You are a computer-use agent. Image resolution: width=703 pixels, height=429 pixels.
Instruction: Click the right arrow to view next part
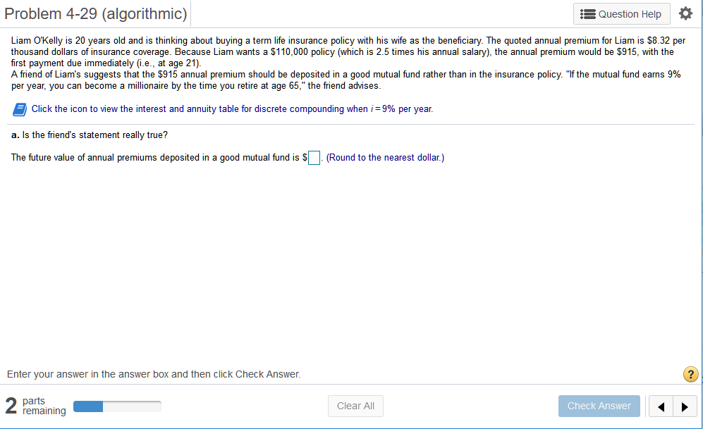coord(685,406)
